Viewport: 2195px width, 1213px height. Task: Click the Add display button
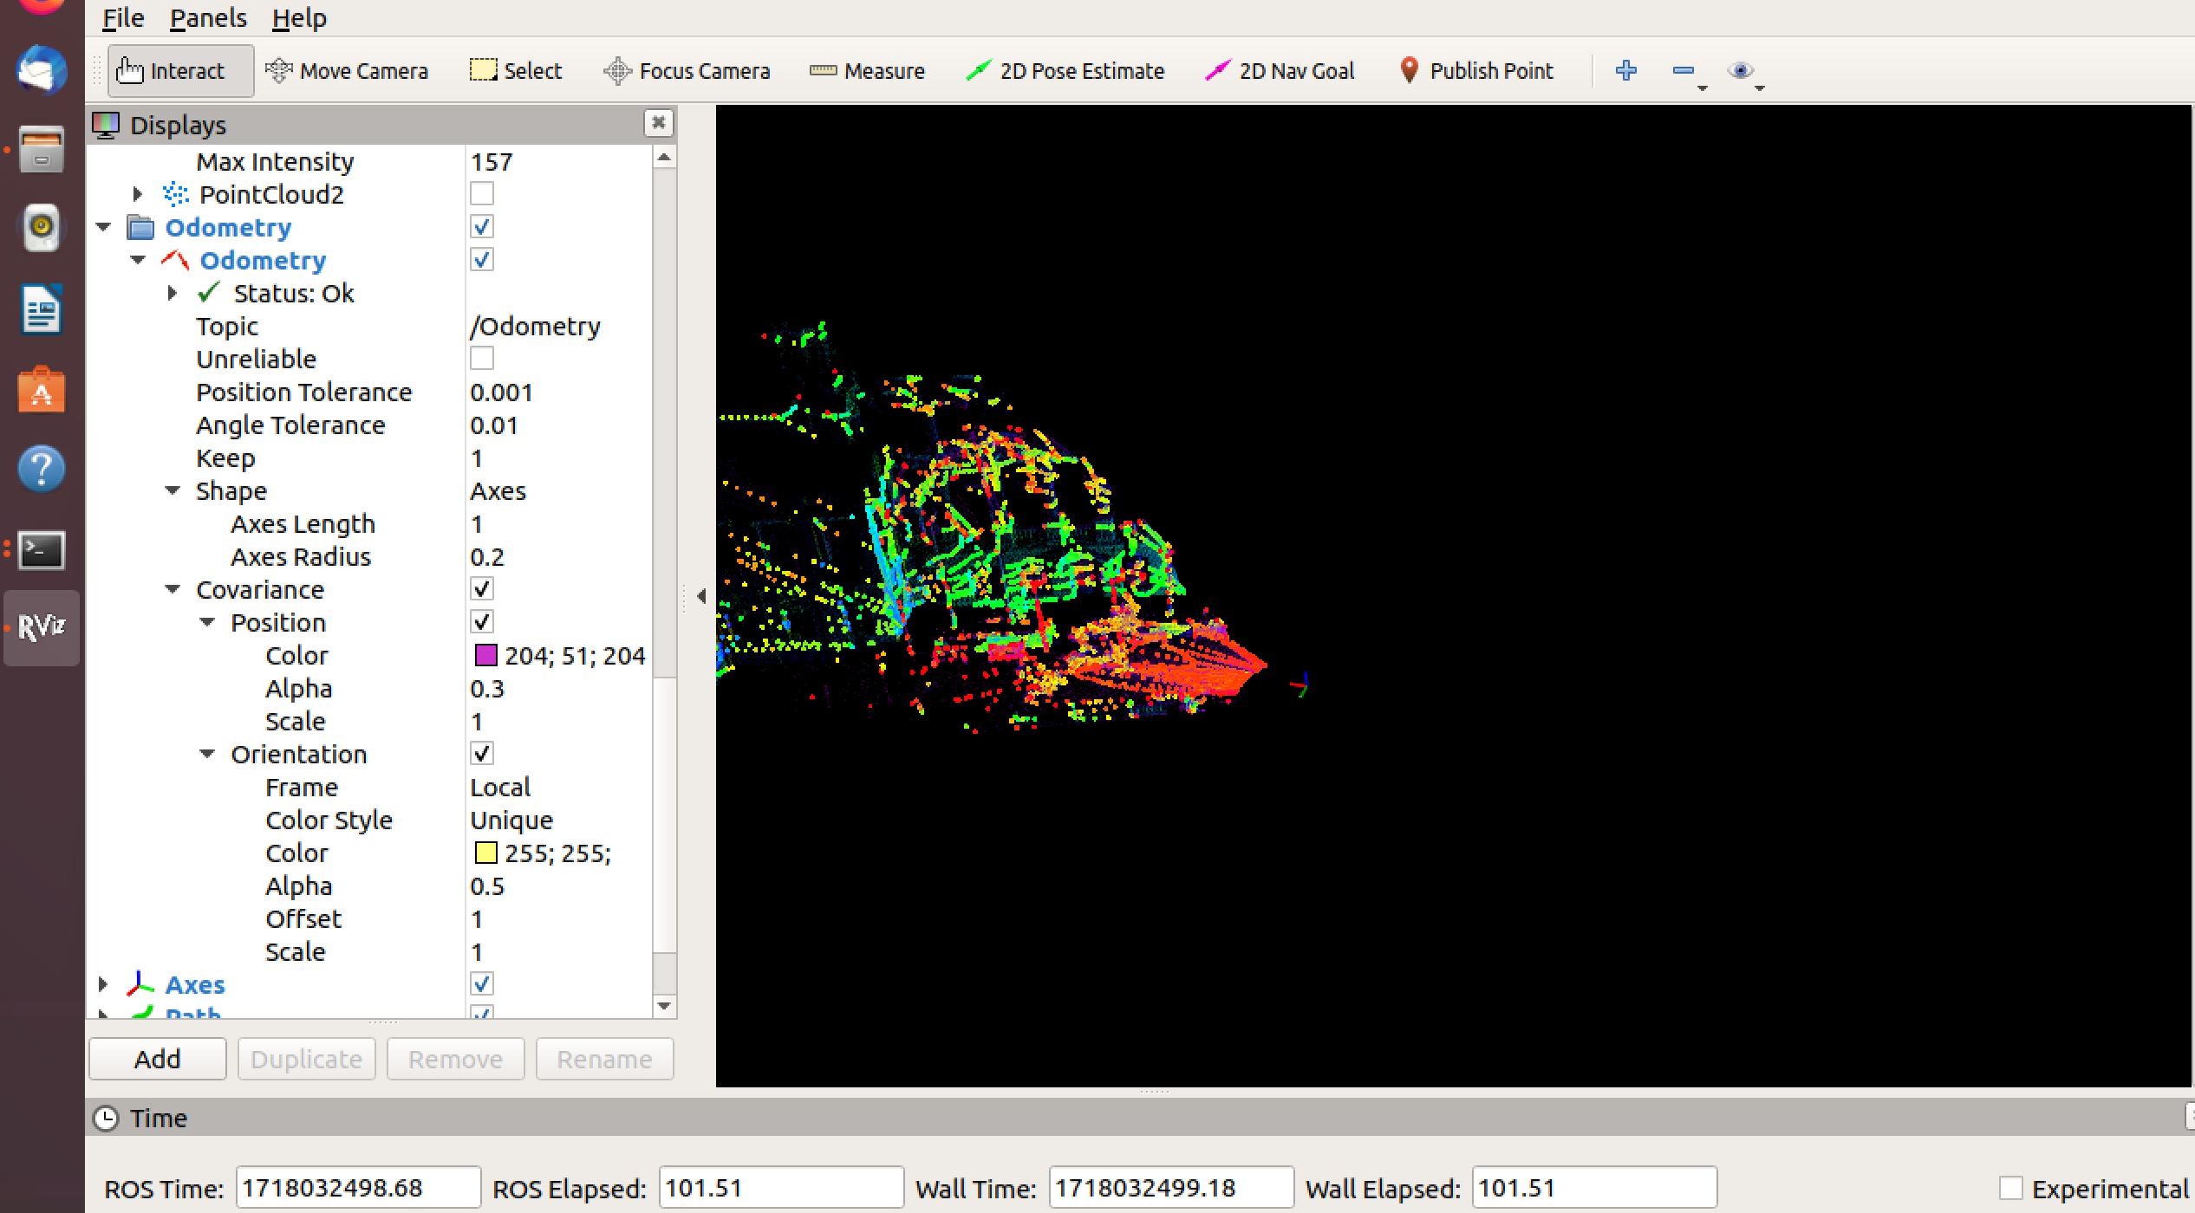click(157, 1059)
